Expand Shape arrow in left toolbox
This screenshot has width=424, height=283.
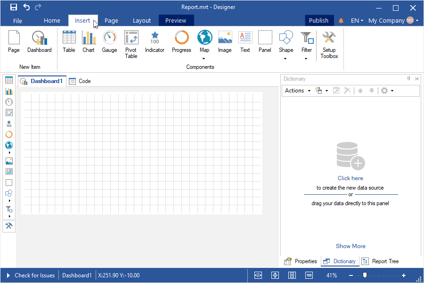pyautogui.click(x=9, y=200)
